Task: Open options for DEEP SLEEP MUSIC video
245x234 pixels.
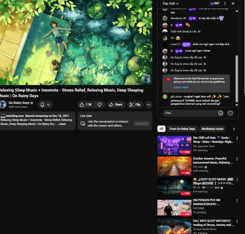Action: (x=237, y=180)
